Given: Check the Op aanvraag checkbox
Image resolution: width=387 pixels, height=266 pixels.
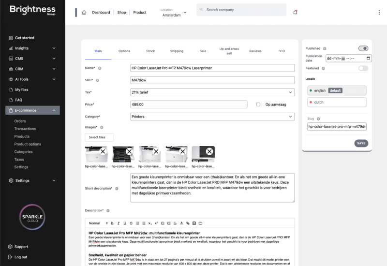Looking at the screenshot, I should [x=258, y=104].
